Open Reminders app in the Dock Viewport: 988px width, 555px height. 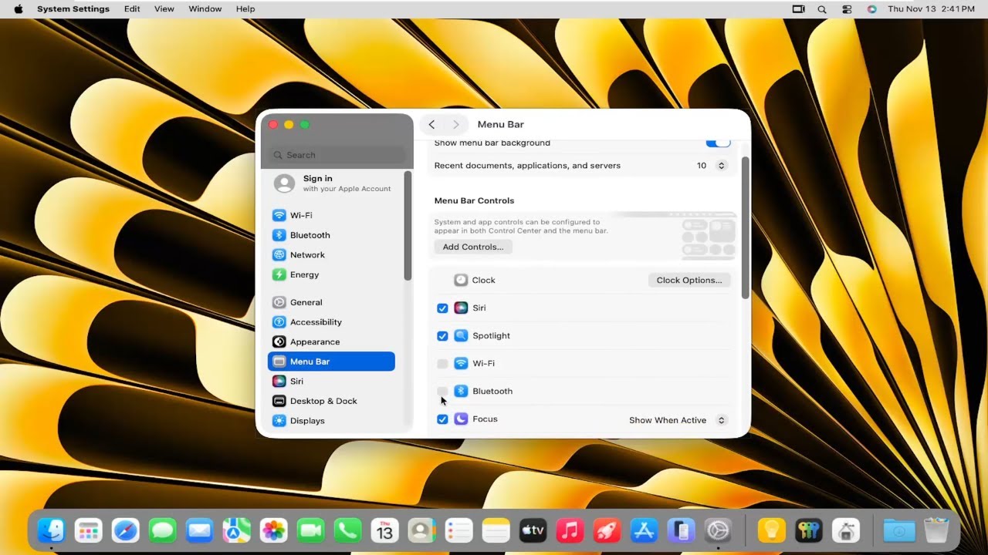click(458, 530)
